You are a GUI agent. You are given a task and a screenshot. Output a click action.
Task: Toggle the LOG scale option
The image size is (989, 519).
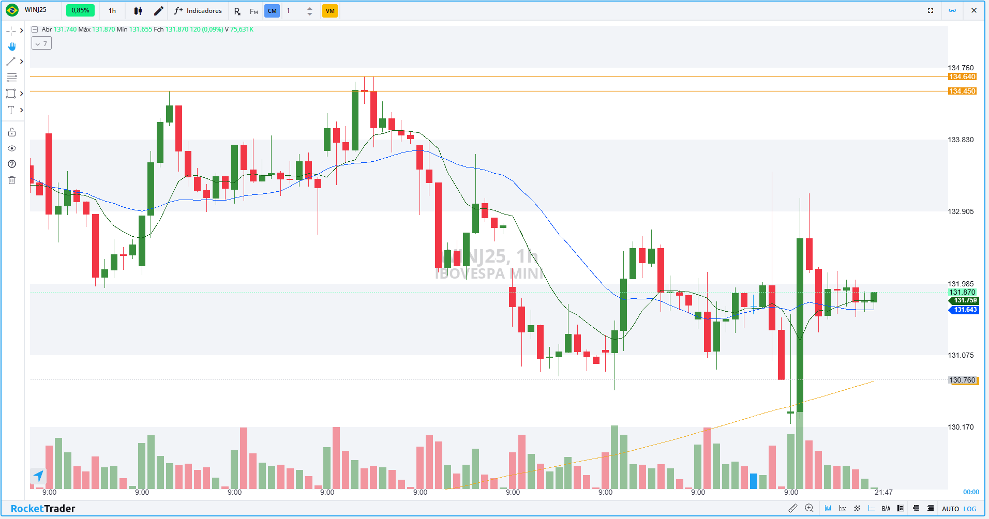point(970,509)
